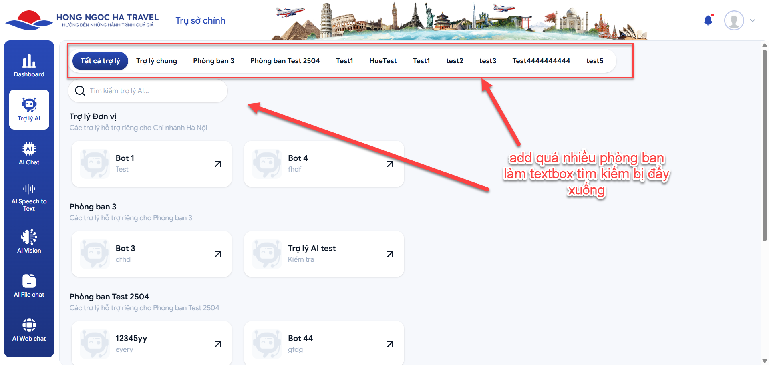Switch to the Trợ lý chung tab

pos(156,61)
